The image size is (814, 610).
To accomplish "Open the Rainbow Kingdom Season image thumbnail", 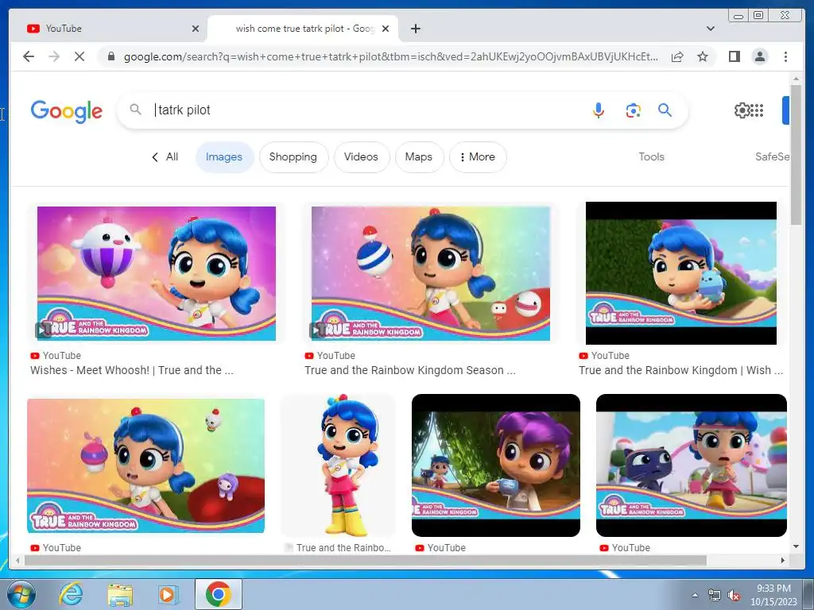I will point(430,273).
